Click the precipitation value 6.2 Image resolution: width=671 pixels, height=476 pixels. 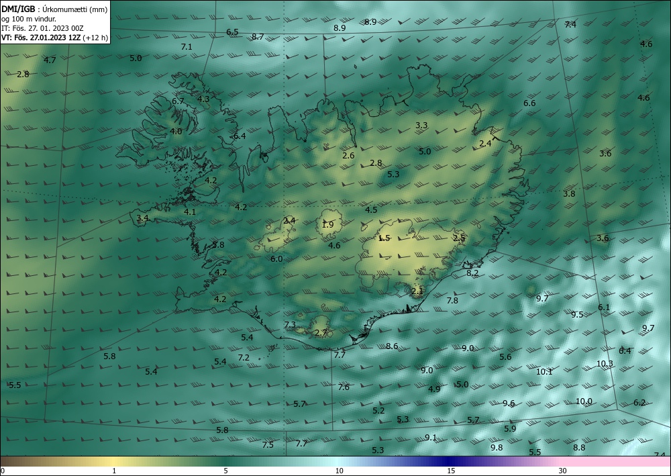click(639, 402)
